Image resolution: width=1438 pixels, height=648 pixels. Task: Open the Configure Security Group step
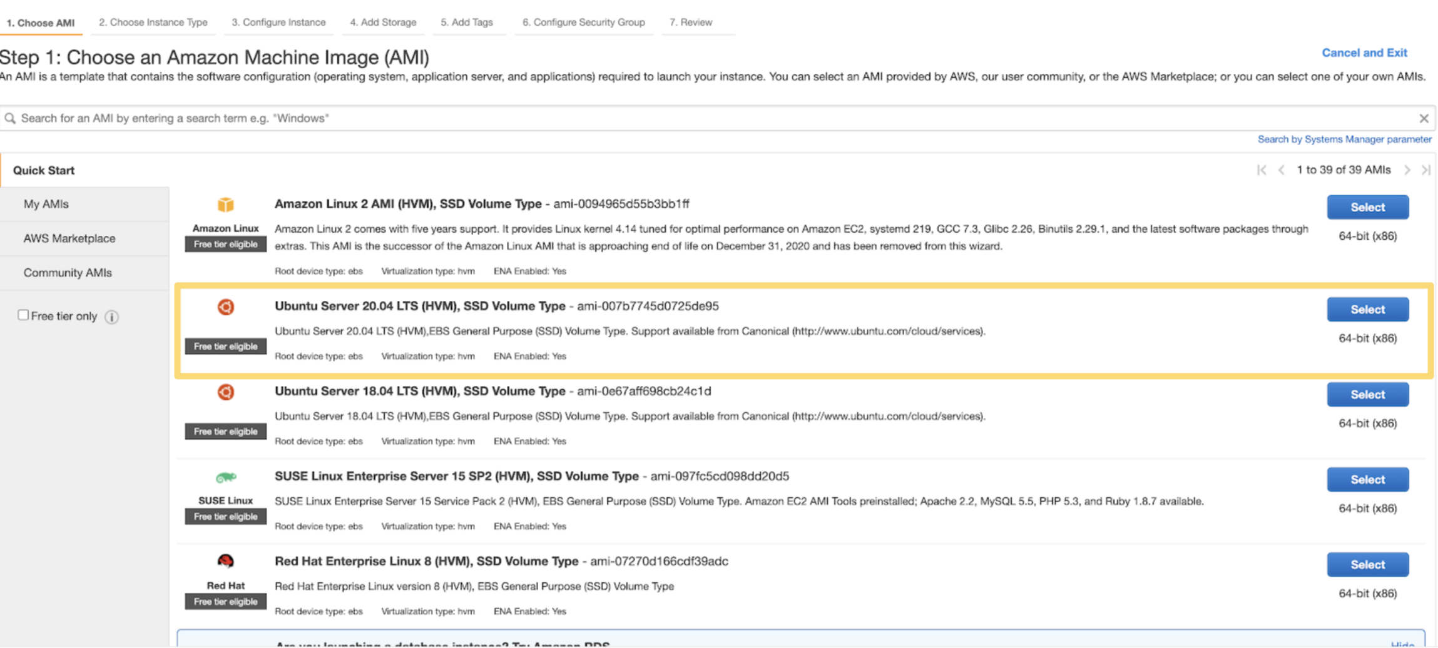584,23
